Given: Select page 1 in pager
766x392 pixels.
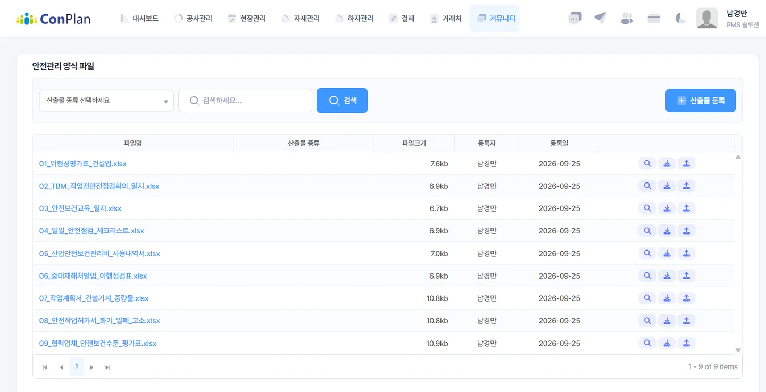Looking at the screenshot, I should pyautogui.click(x=77, y=366).
